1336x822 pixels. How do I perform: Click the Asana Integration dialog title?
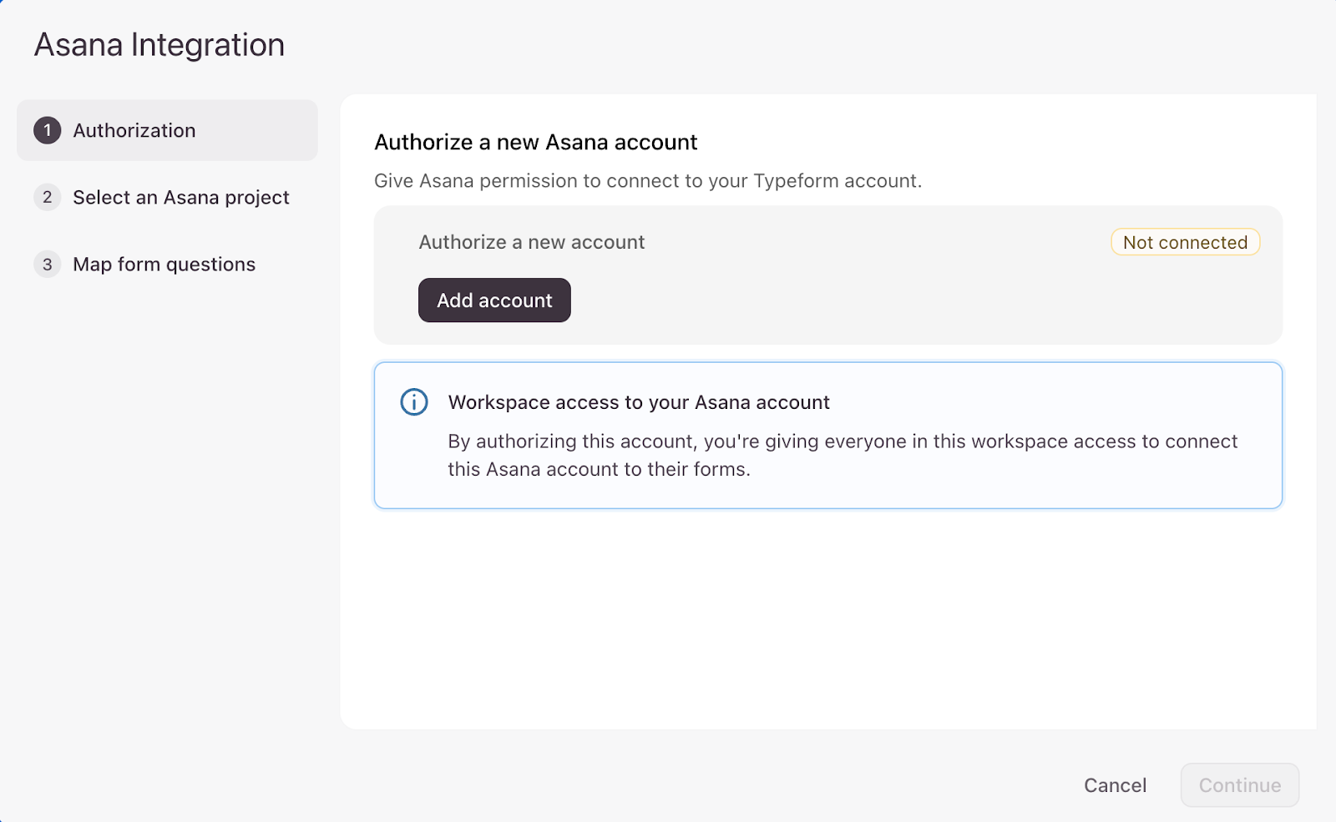pyautogui.click(x=159, y=45)
